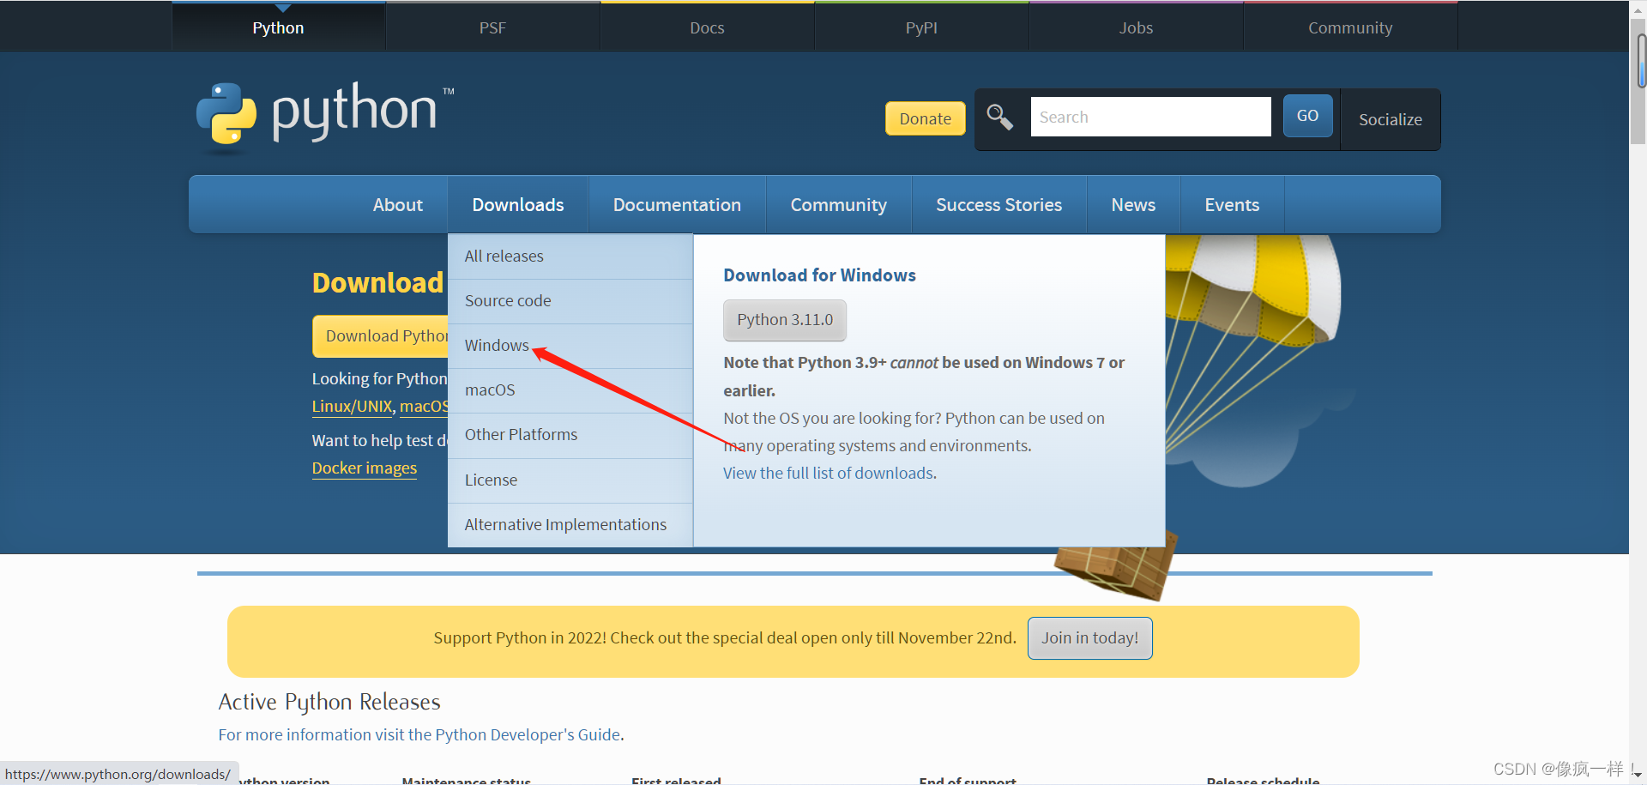Viewport: 1647px width, 785px height.
Task: Open the partially hidden macOS link under Download Python
Action: 424,407
